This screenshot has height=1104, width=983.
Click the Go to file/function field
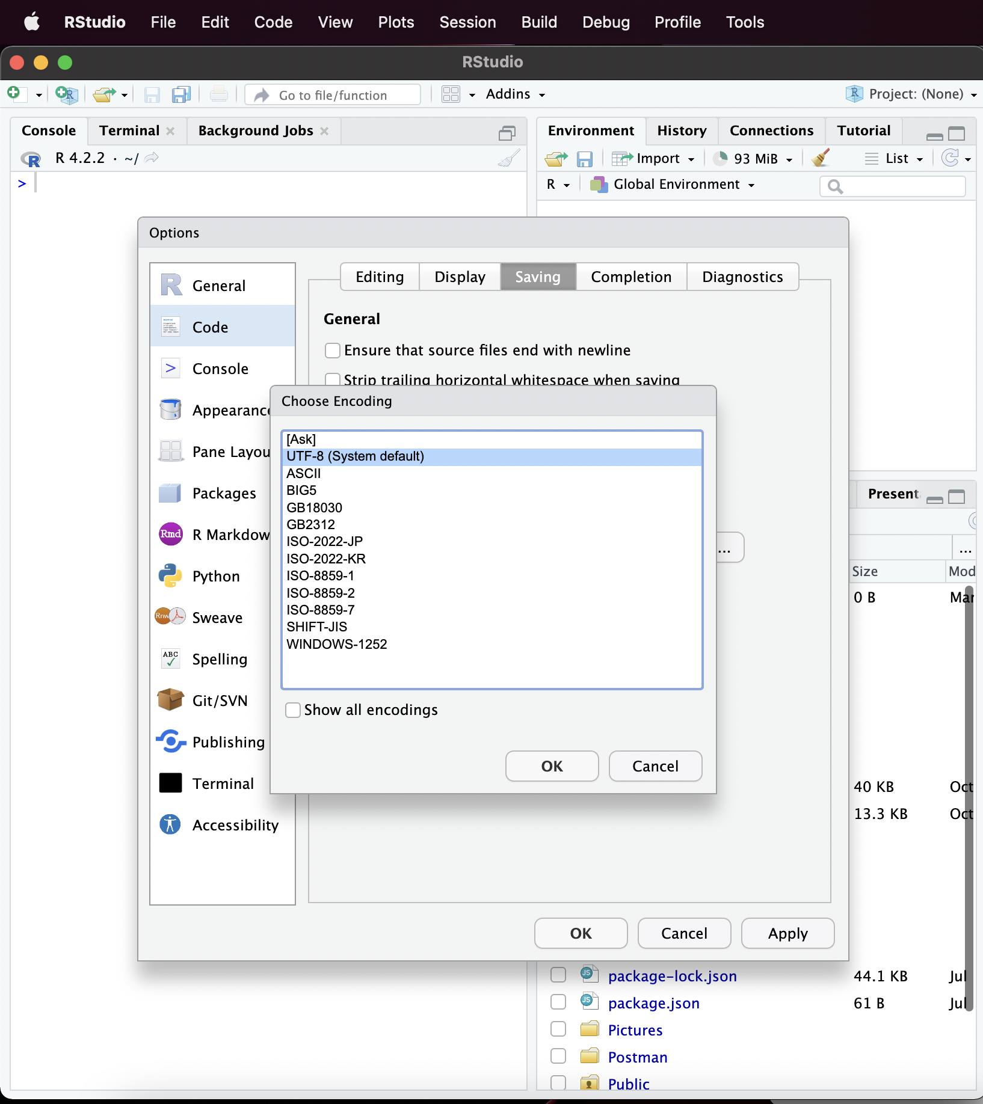coord(333,95)
